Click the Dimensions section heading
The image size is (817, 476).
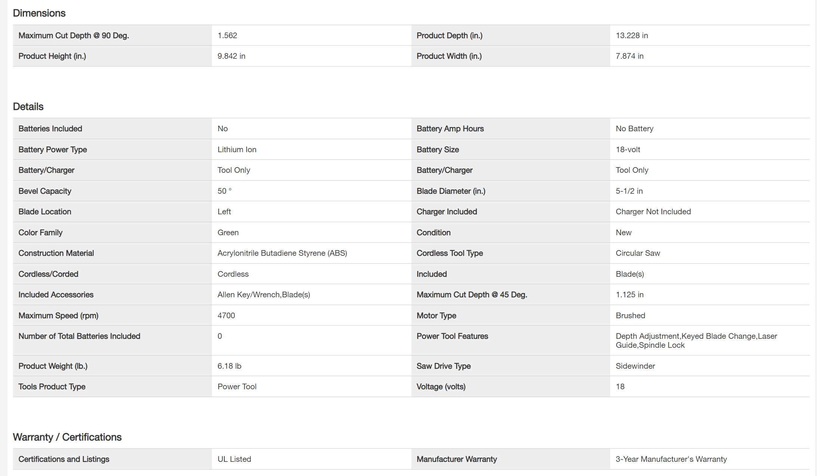point(39,13)
